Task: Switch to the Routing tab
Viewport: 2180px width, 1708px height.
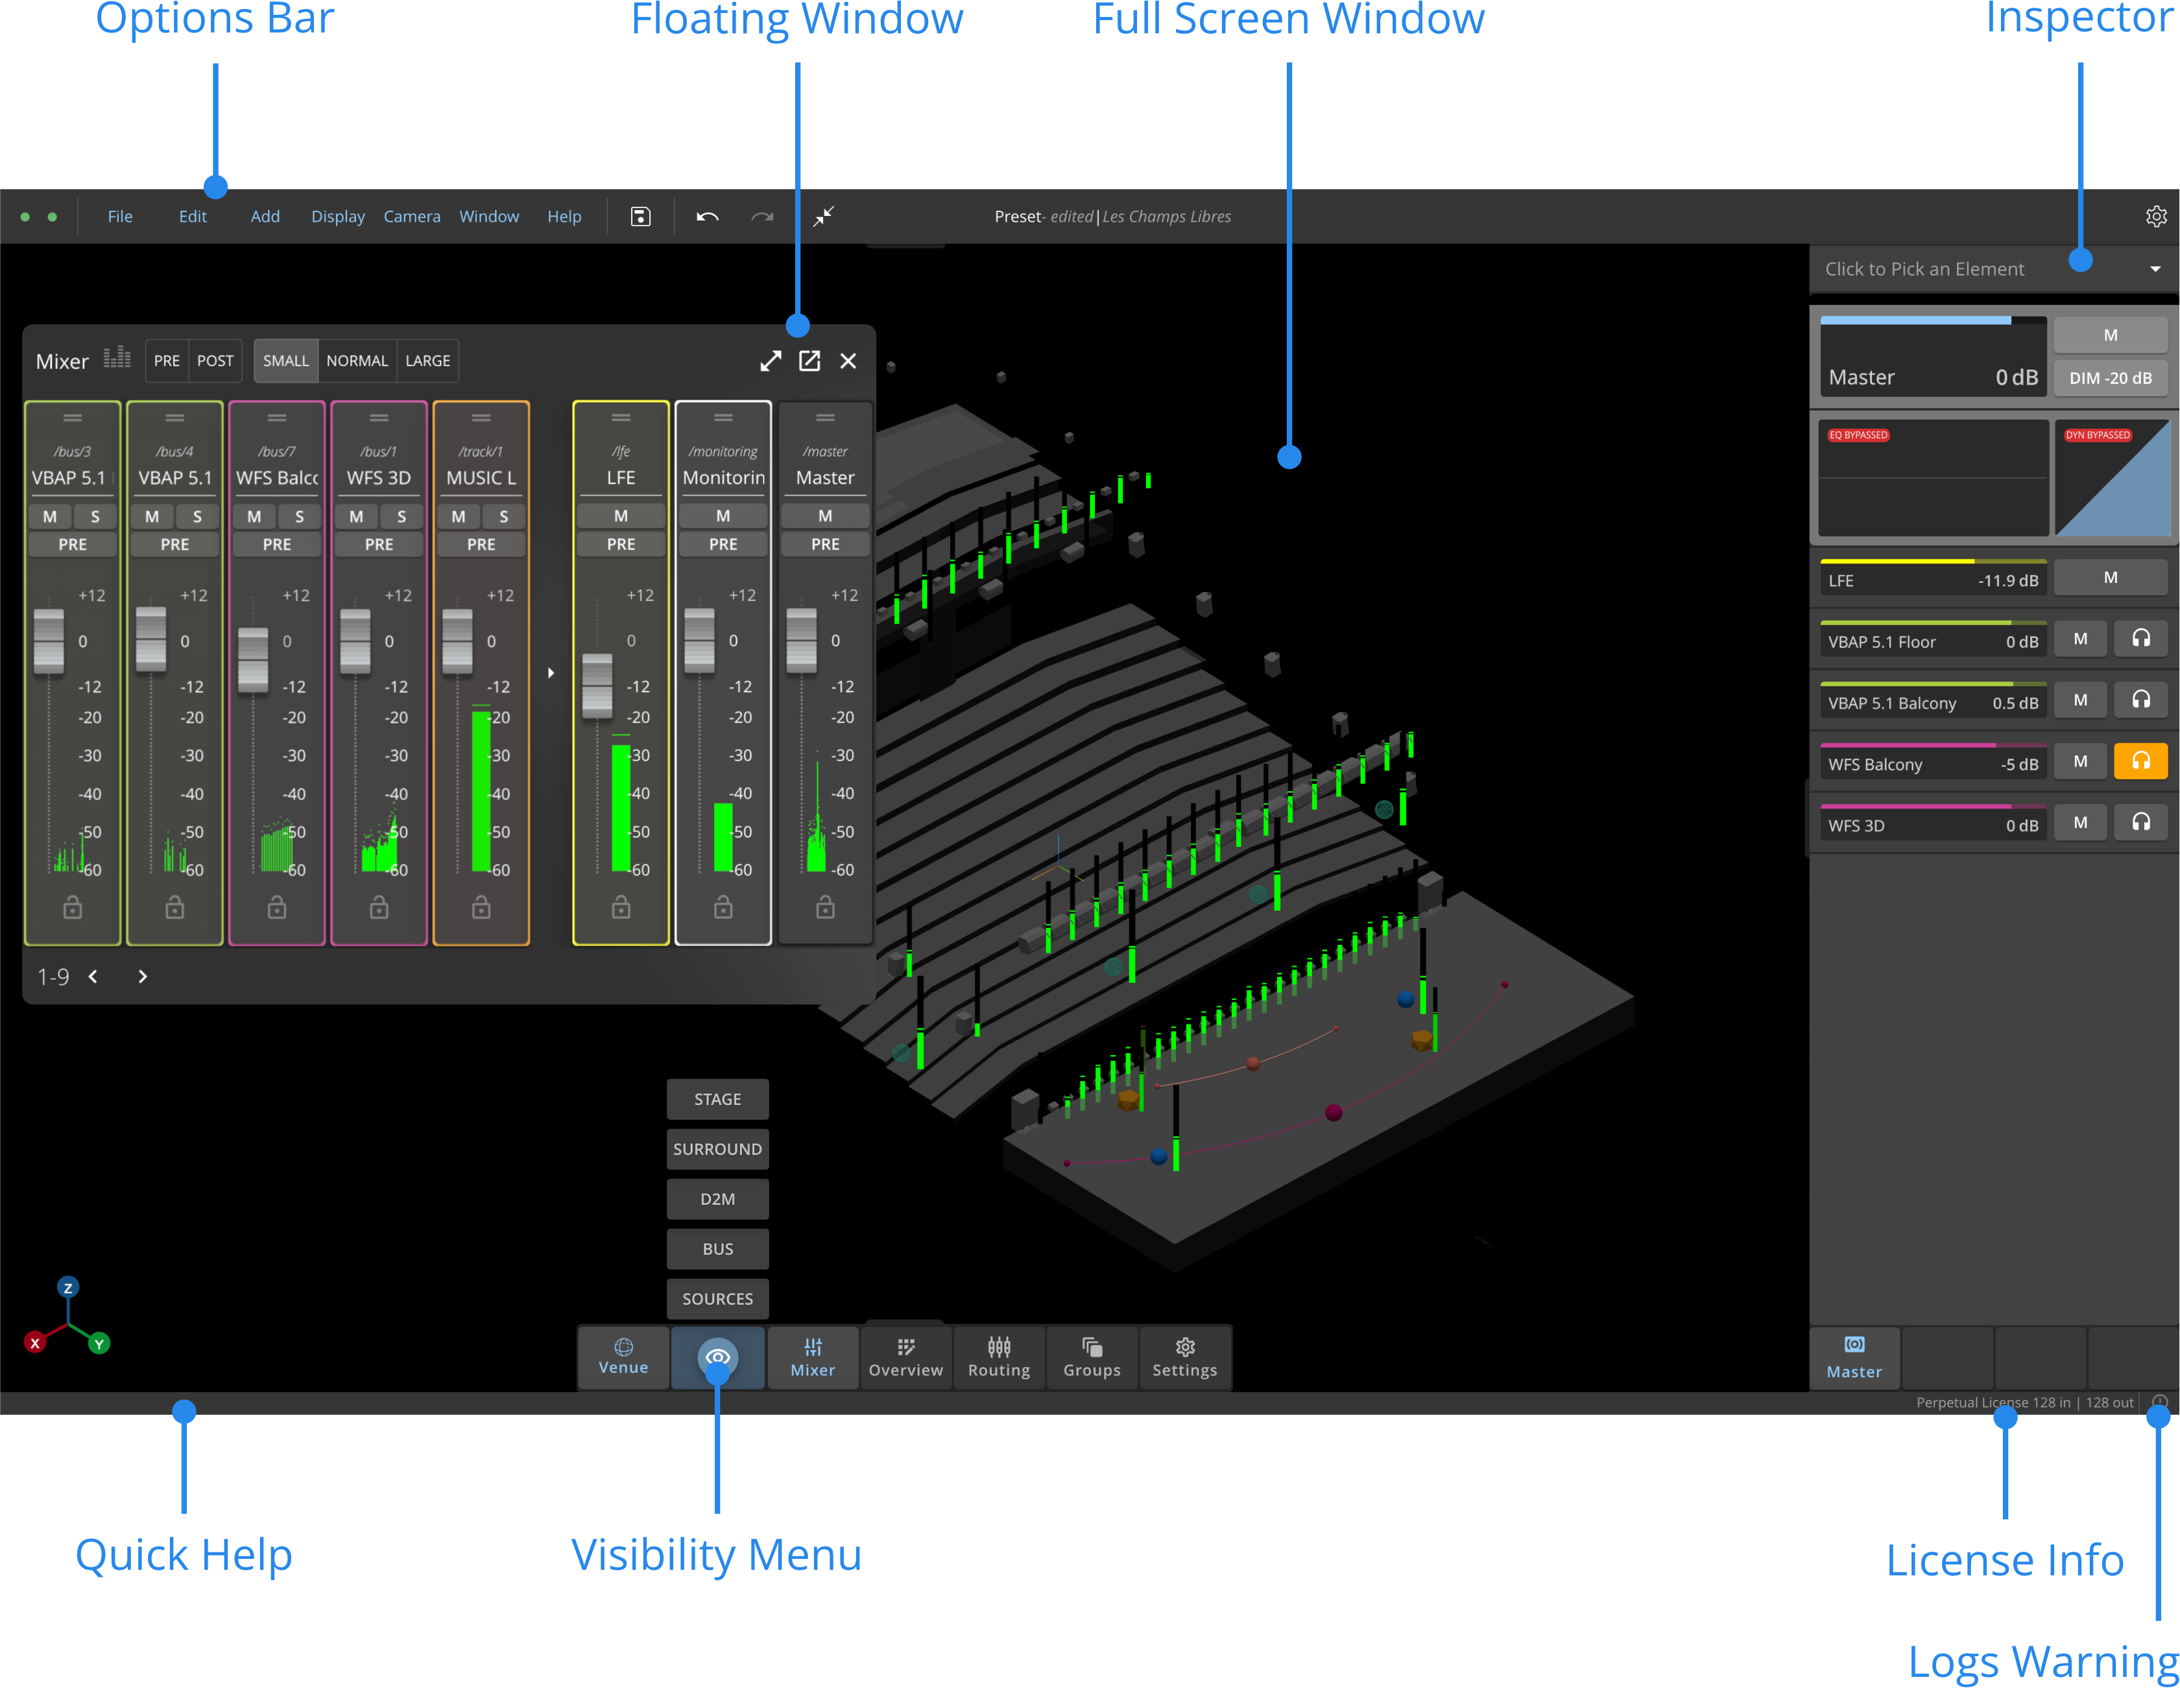Action: coord(998,1357)
